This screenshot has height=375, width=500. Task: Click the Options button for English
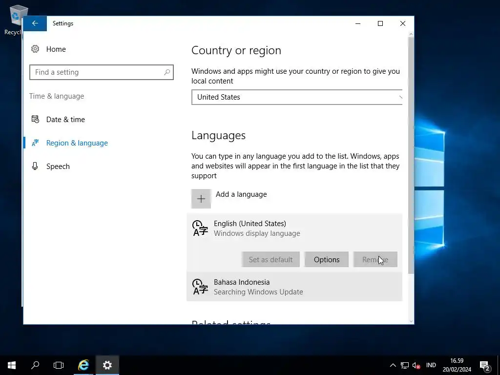coord(327,260)
